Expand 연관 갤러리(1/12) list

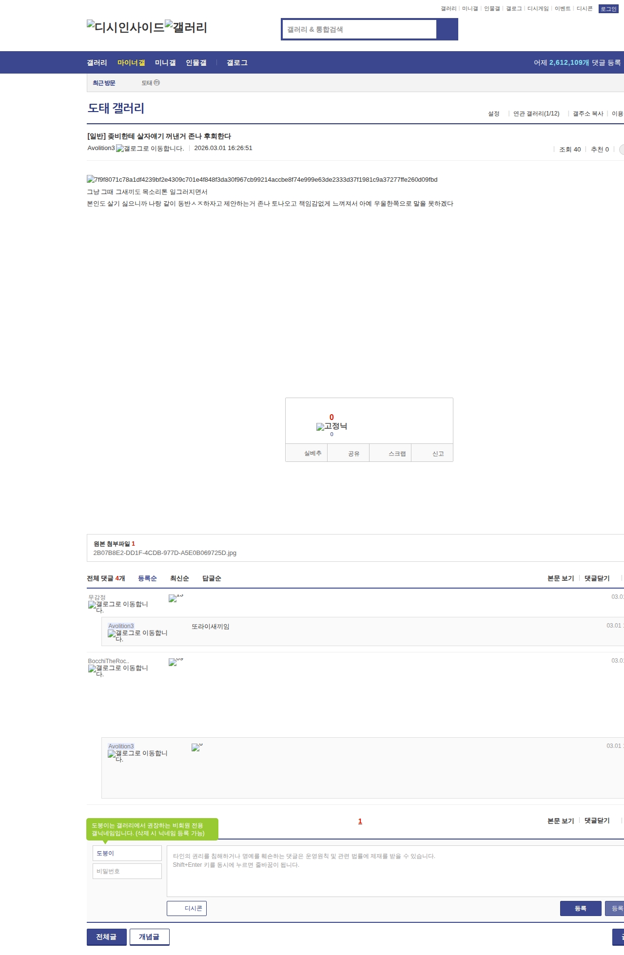click(536, 114)
